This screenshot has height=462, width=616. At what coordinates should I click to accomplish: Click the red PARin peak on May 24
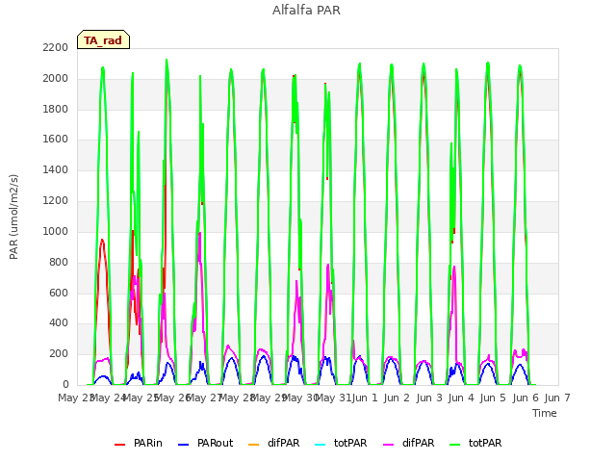pos(102,240)
